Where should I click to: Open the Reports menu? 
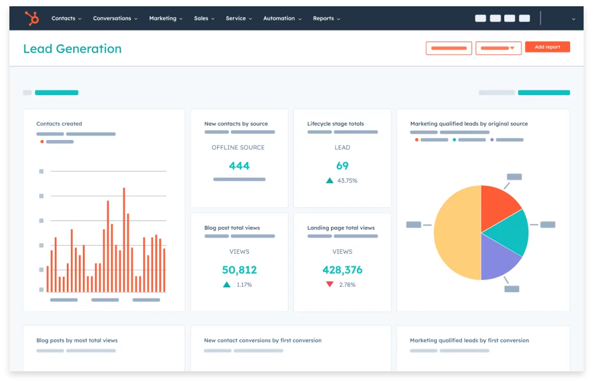point(326,18)
